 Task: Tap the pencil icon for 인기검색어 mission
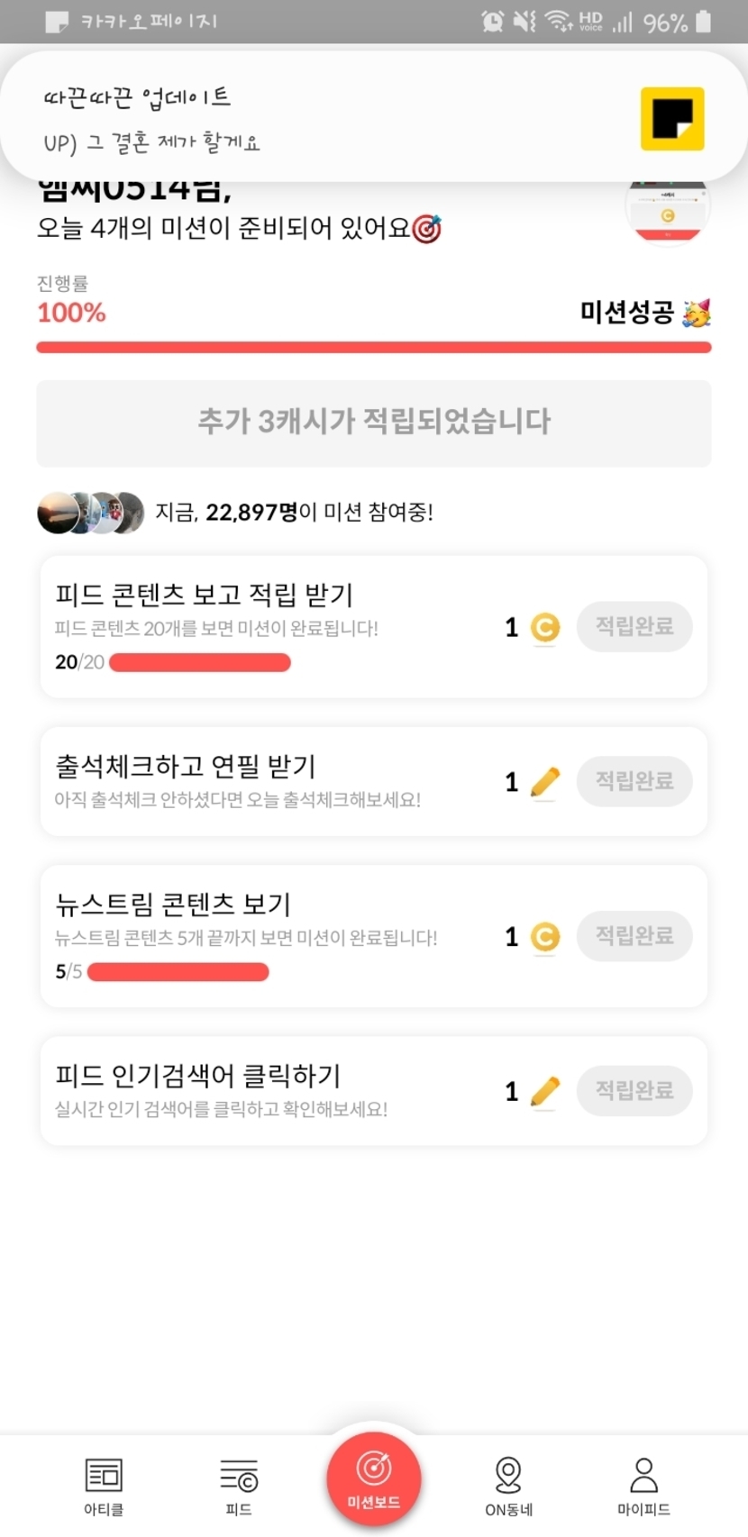click(x=544, y=1091)
